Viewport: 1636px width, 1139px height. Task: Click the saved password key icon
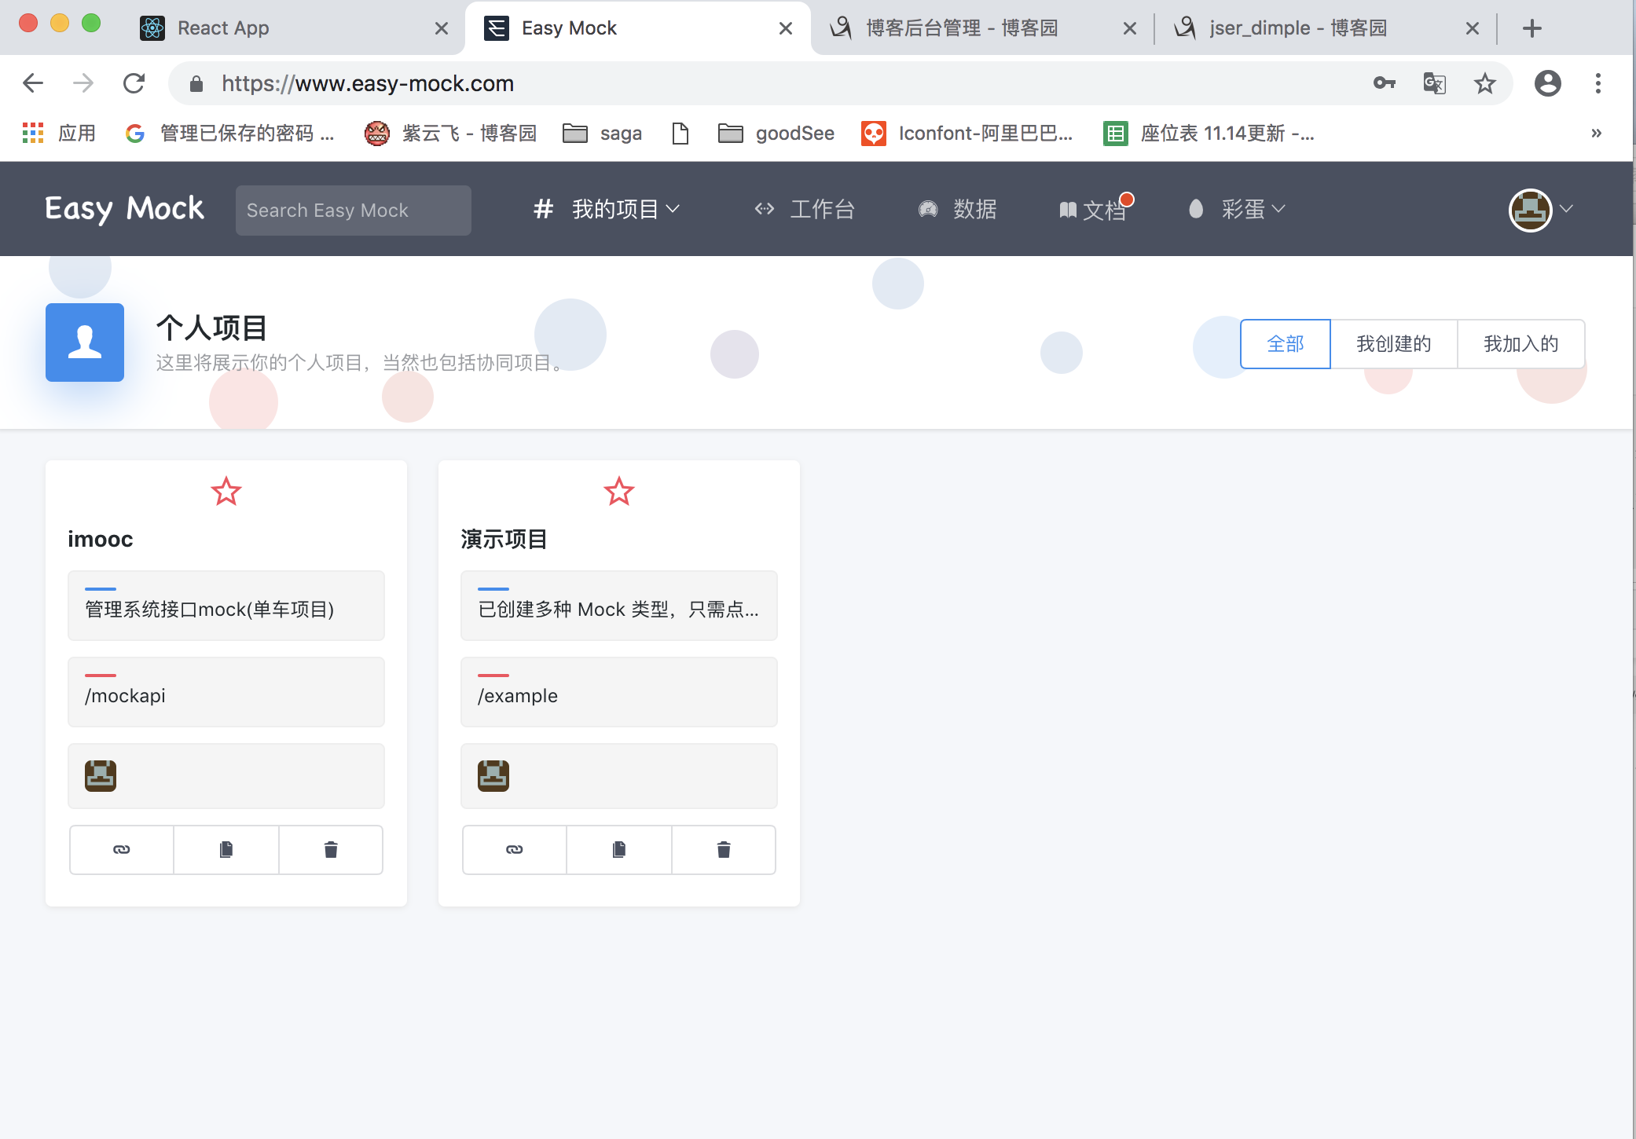[1385, 83]
